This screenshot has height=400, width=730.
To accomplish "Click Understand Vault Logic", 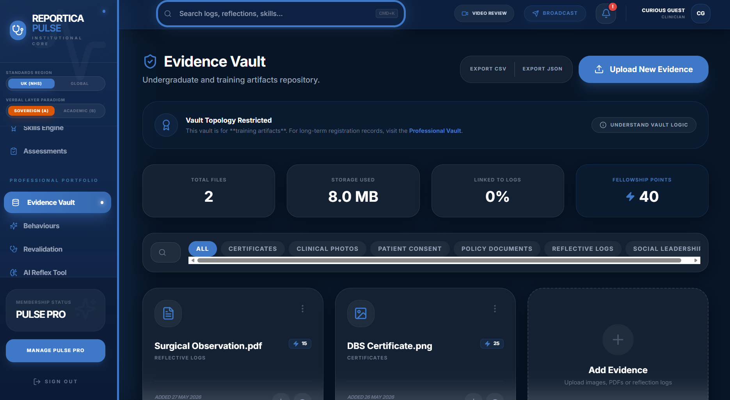I will [644, 125].
